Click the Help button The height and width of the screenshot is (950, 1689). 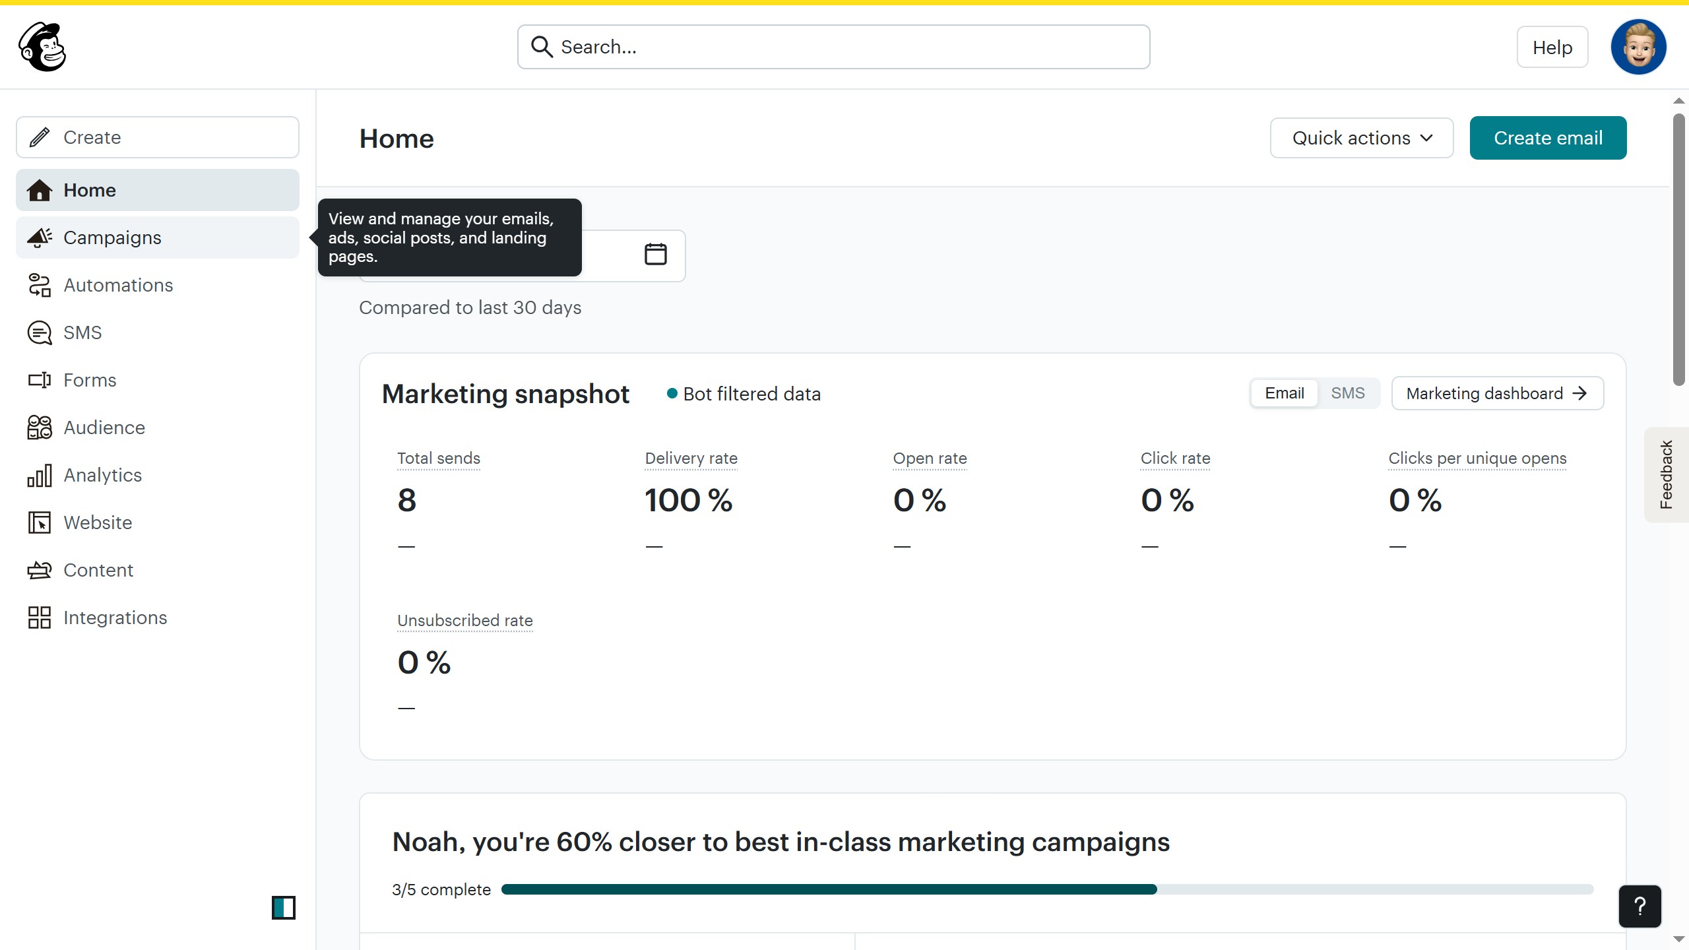pos(1552,47)
